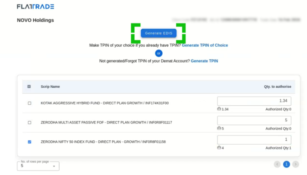Click the holdings icon beside 1.34
Screen dimensions: 307x175
pos(219,109)
